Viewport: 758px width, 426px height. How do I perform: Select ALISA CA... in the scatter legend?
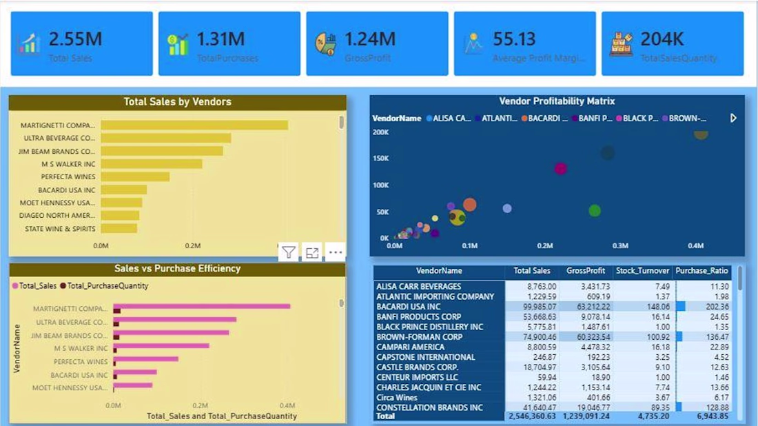(x=448, y=118)
